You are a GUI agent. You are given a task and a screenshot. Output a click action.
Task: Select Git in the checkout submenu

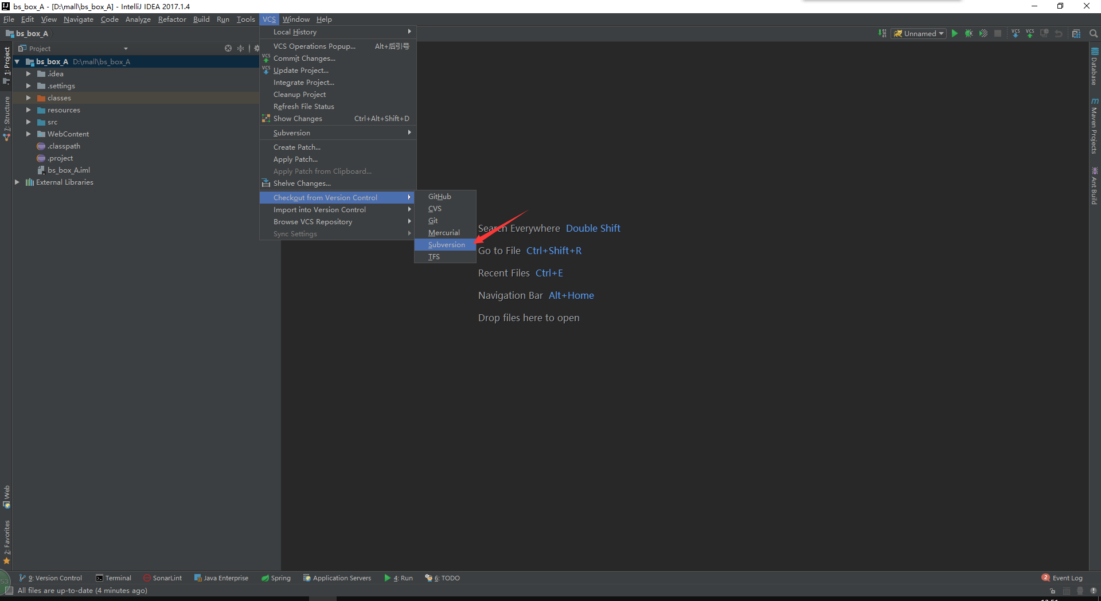[x=445, y=221]
